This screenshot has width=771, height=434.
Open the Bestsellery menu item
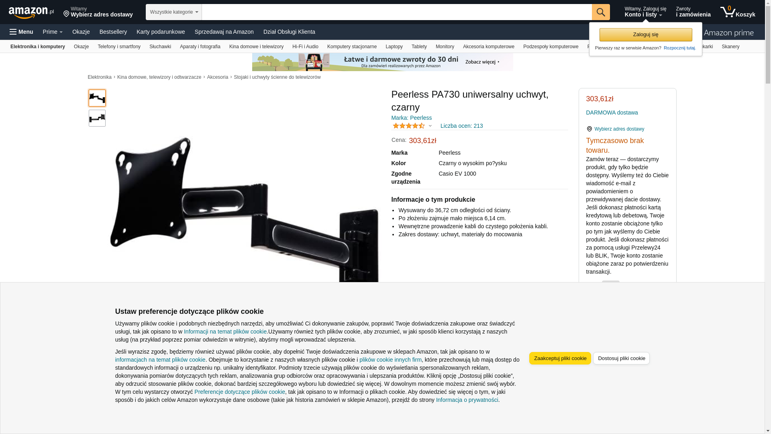113,32
